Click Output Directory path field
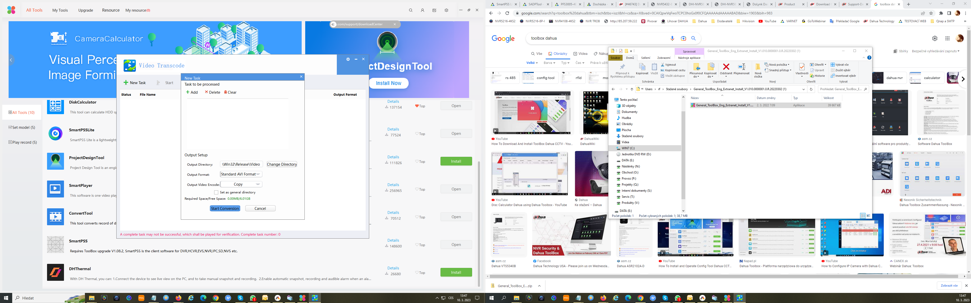 [241, 164]
